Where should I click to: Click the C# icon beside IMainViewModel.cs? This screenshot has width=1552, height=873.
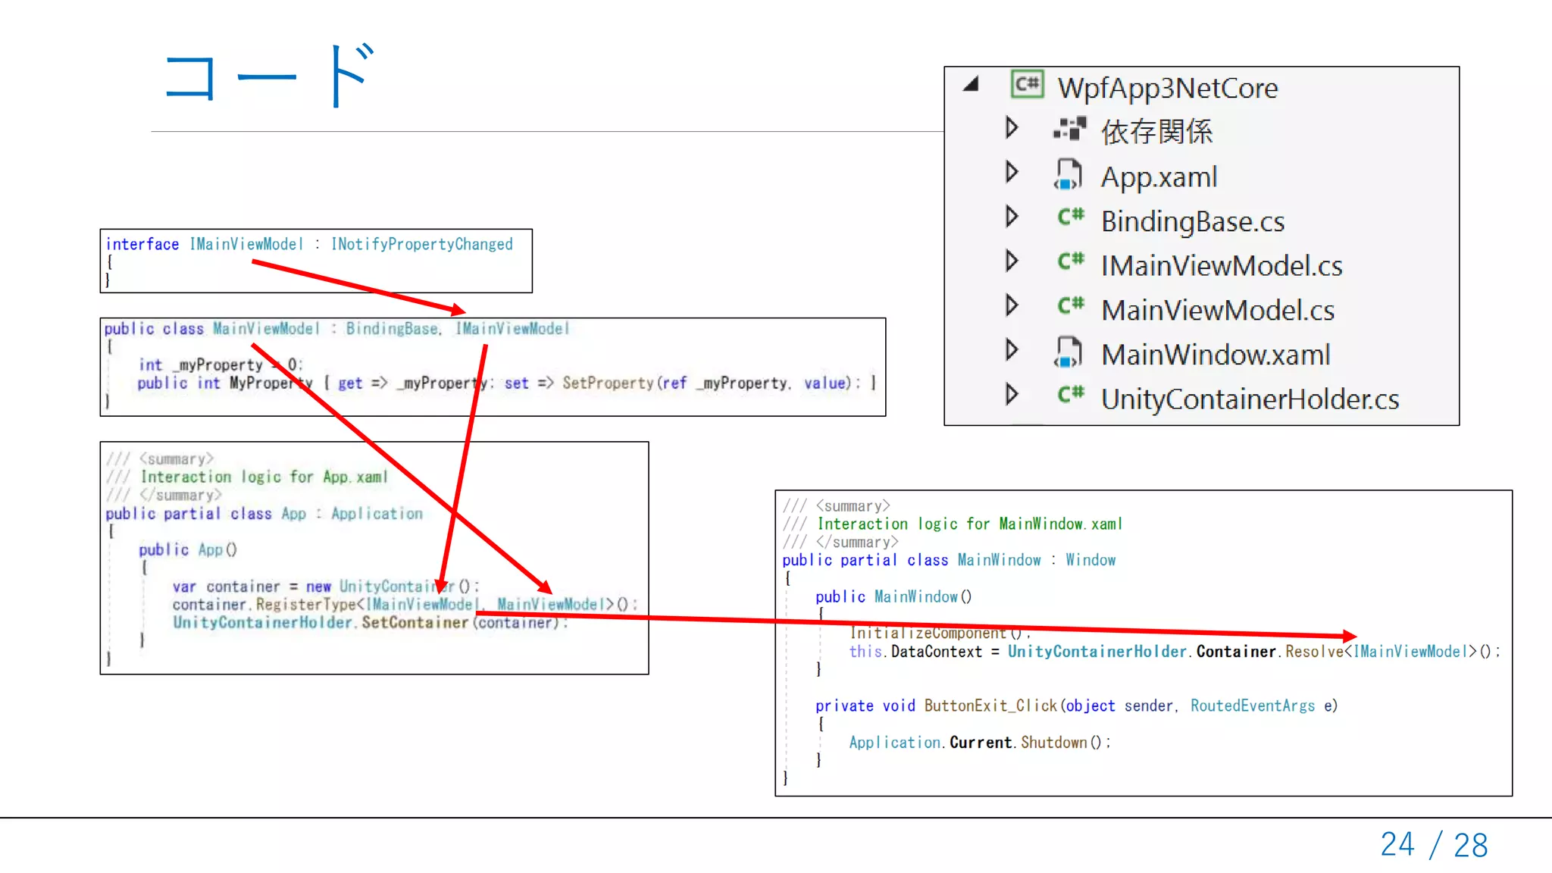pyautogui.click(x=1071, y=262)
